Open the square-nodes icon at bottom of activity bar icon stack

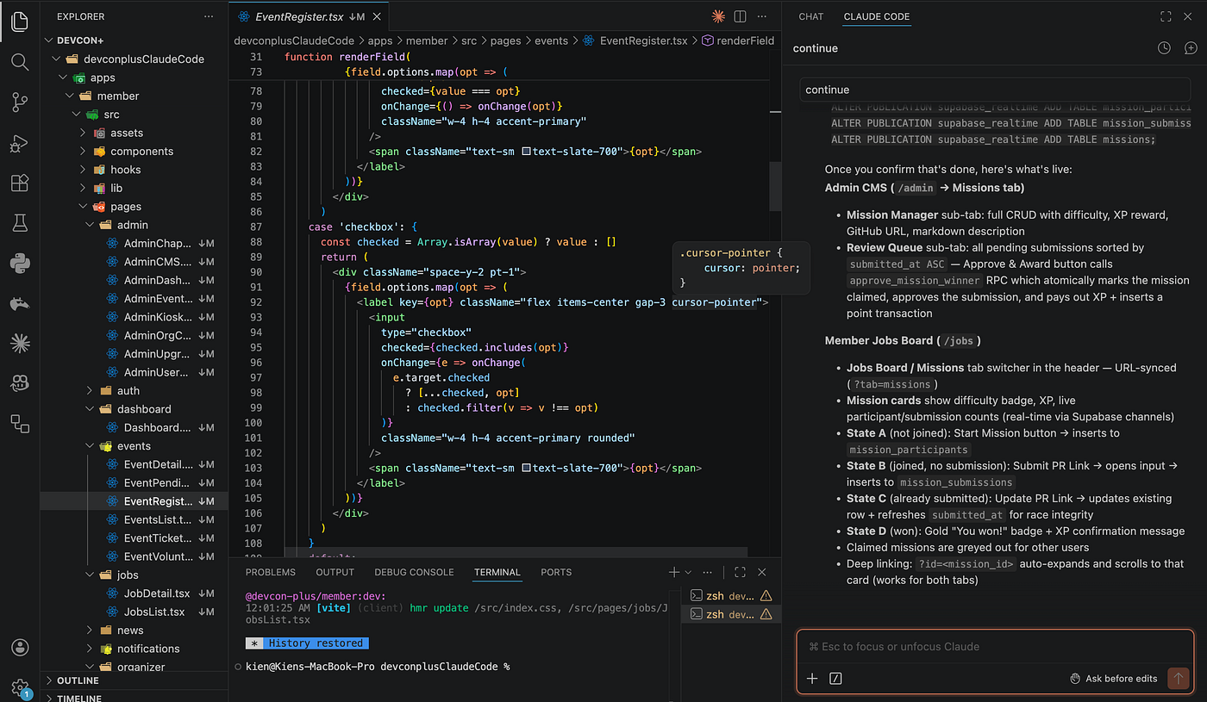[x=20, y=423]
